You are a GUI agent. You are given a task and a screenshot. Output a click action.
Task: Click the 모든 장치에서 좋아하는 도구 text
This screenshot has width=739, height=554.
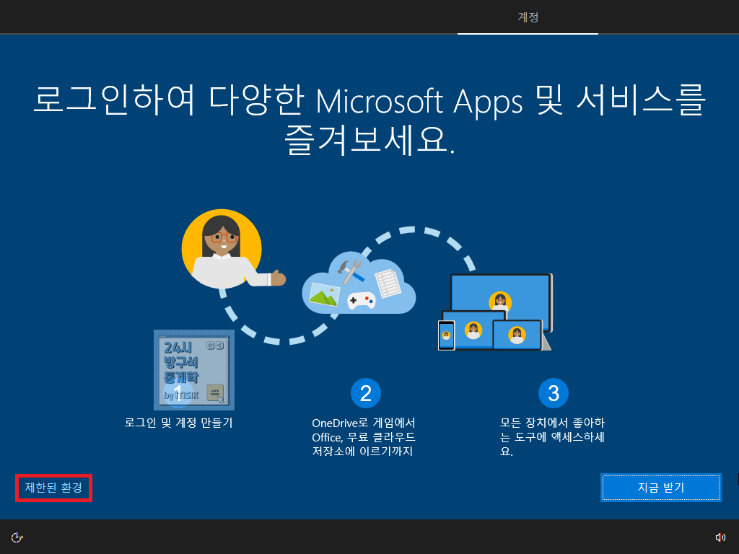(x=552, y=436)
